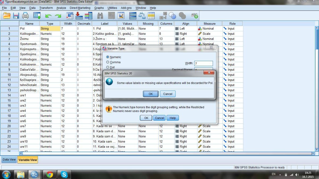Open the Analyze menu
The width and height of the screenshot is (319, 179).
[61, 8]
